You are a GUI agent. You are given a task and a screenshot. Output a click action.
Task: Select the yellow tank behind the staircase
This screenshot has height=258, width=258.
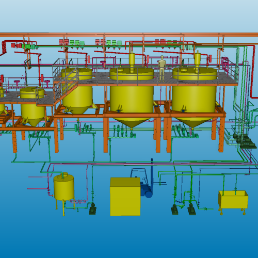[x=77, y=91]
